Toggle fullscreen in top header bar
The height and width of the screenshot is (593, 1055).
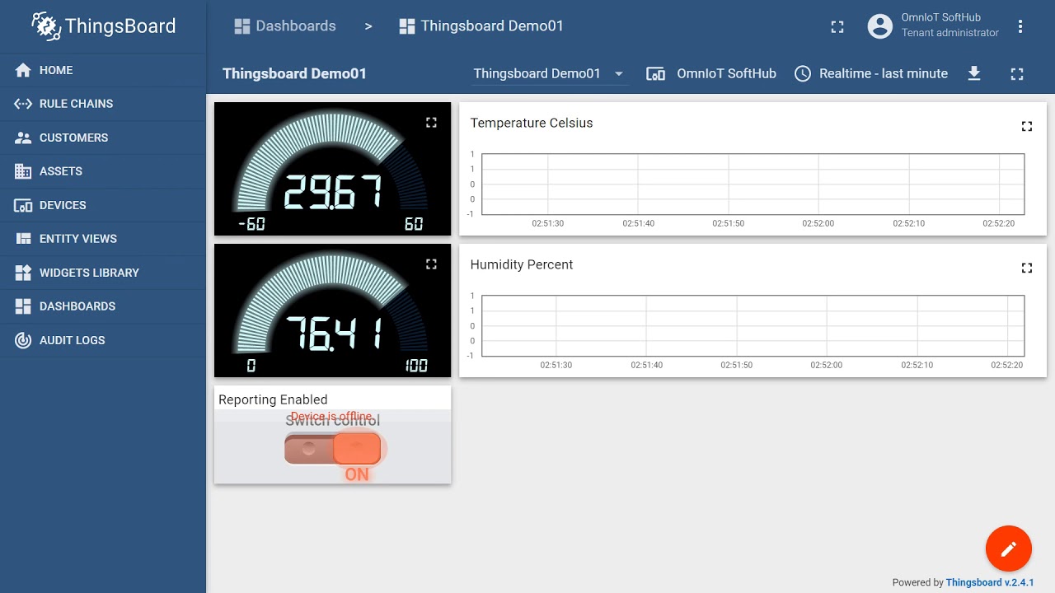click(x=837, y=27)
